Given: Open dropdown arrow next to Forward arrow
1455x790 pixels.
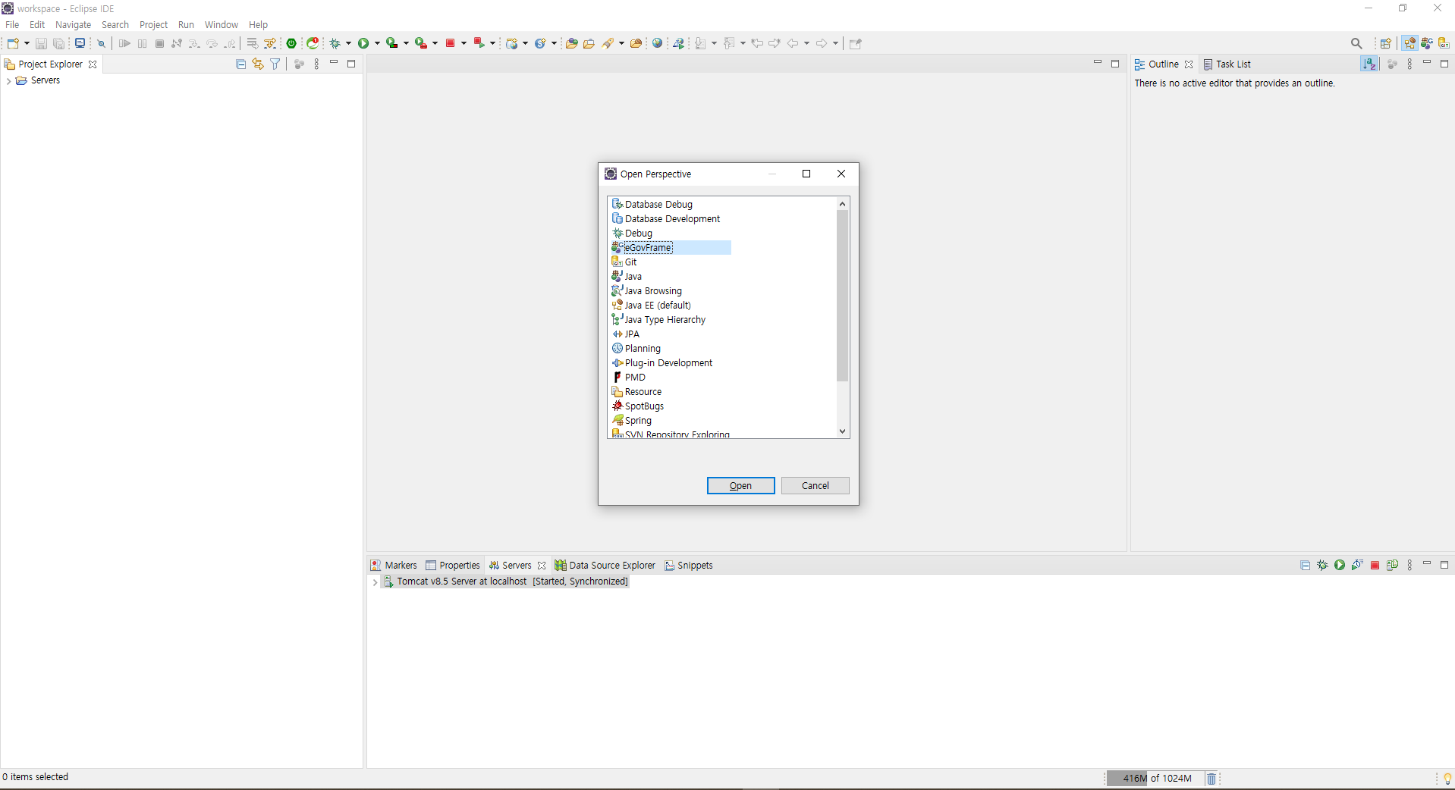Looking at the screenshot, I should coord(835,43).
